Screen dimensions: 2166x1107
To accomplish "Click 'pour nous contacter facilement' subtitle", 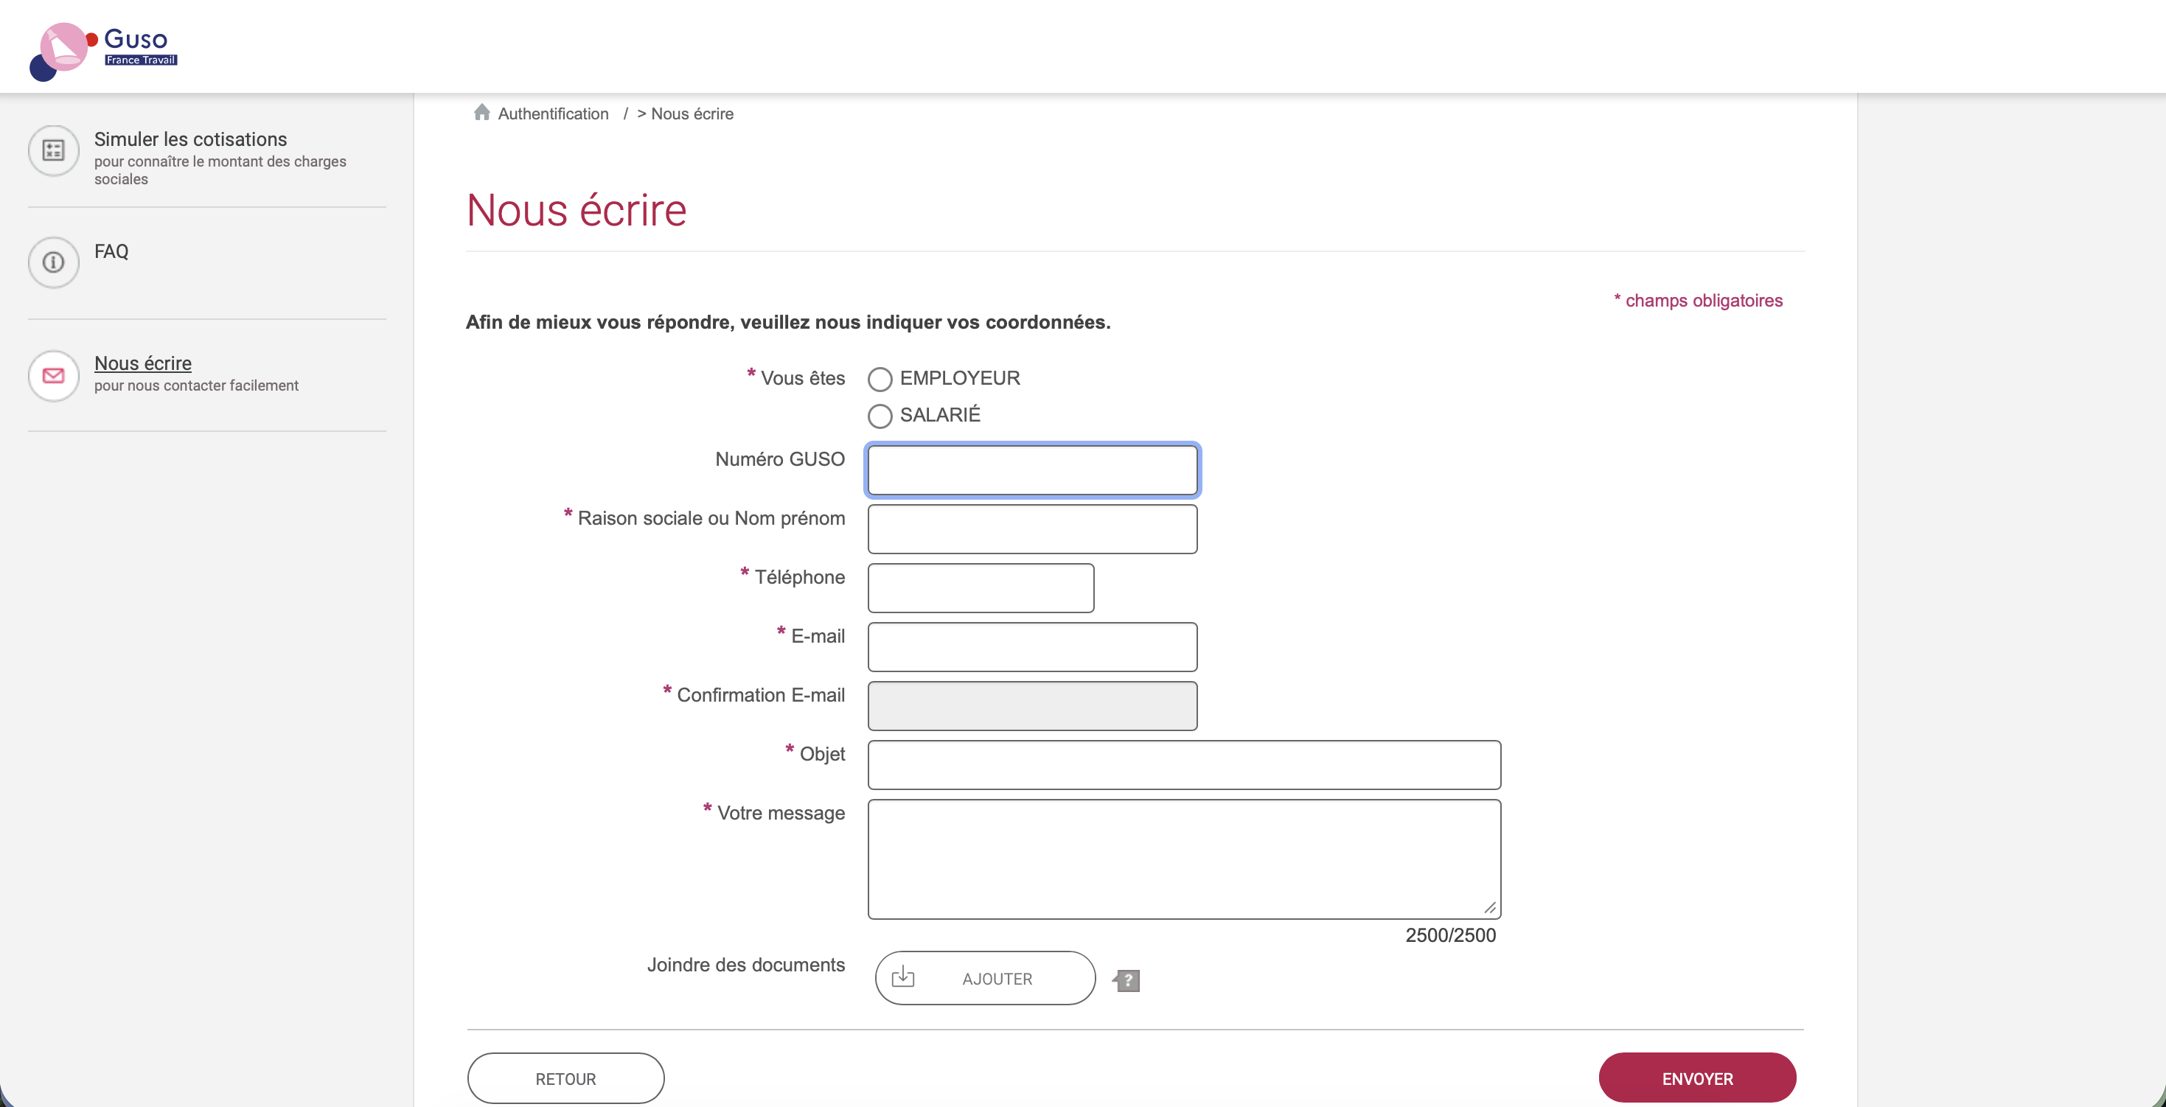I will (196, 385).
